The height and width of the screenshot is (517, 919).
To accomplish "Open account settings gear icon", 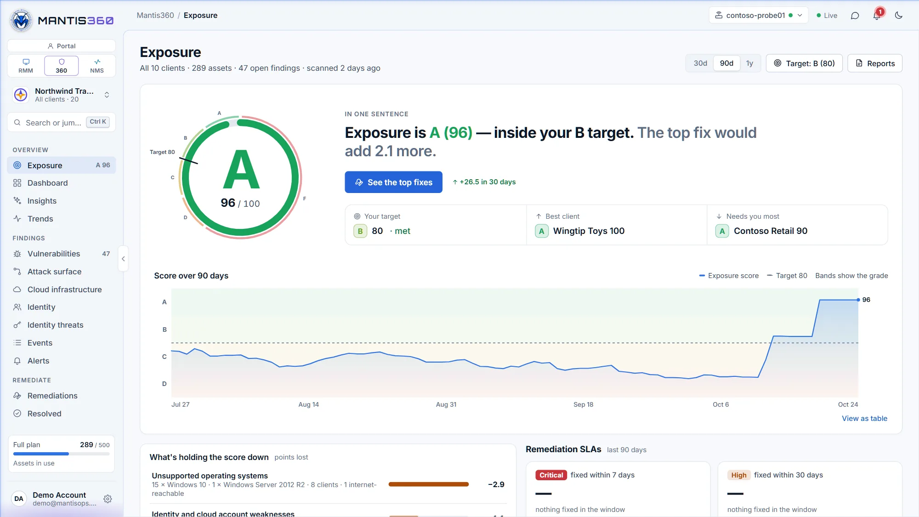I will click(108, 499).
